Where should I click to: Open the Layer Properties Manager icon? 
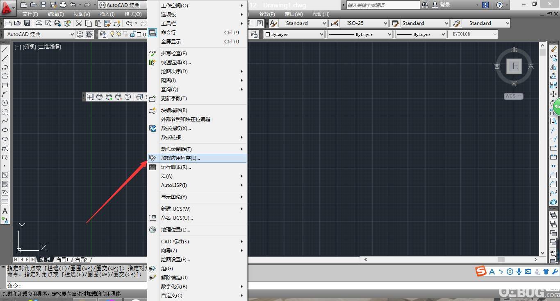tap(102, 34)
